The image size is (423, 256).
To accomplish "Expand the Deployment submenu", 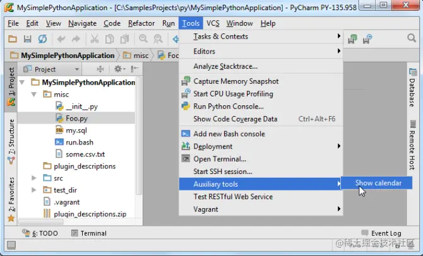I will (261, 146).
